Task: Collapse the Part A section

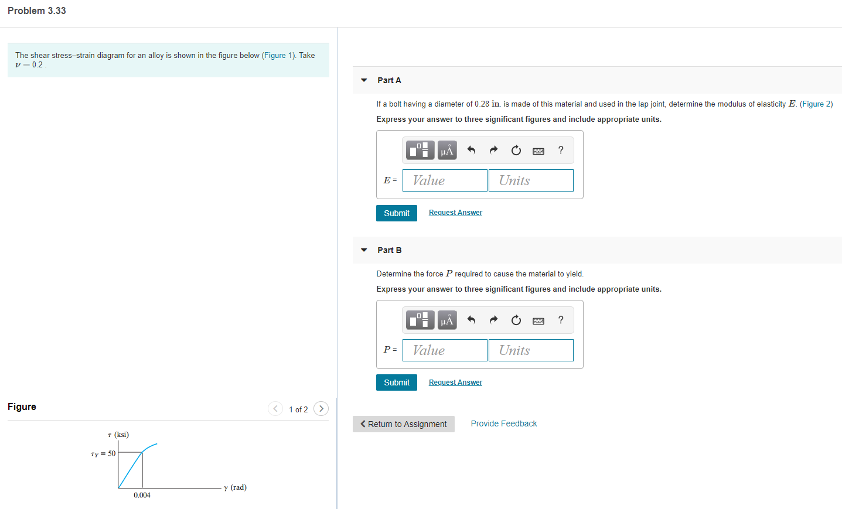Action: (364, 80)
